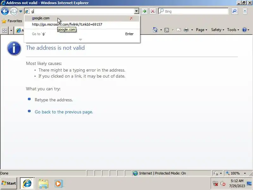Screen dimensions: 253x190
Task: Select the go.microsoft.com fwlink suggestion
Action: tap(82, 24)
